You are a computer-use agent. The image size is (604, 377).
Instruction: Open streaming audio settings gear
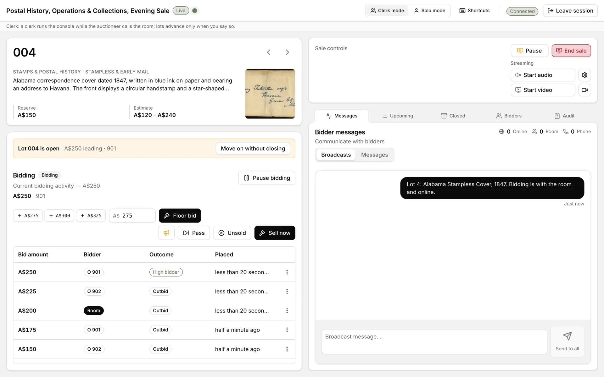click(x=584, y=75)
